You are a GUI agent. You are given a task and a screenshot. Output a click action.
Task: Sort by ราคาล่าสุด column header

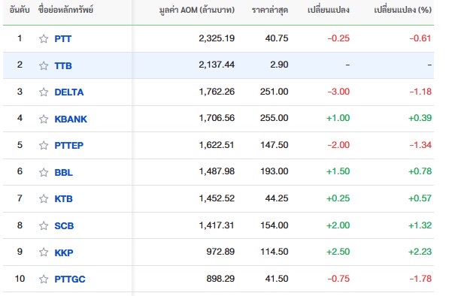pos(270,10)
